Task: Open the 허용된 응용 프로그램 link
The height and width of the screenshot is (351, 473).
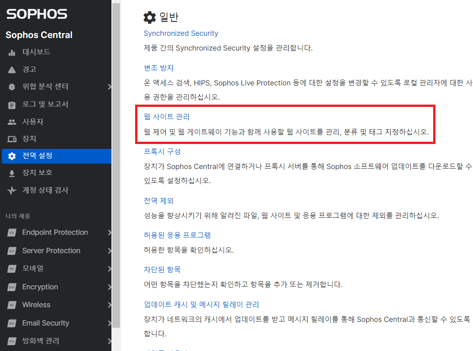Action: pyautogui.click(x=177, y=235)
